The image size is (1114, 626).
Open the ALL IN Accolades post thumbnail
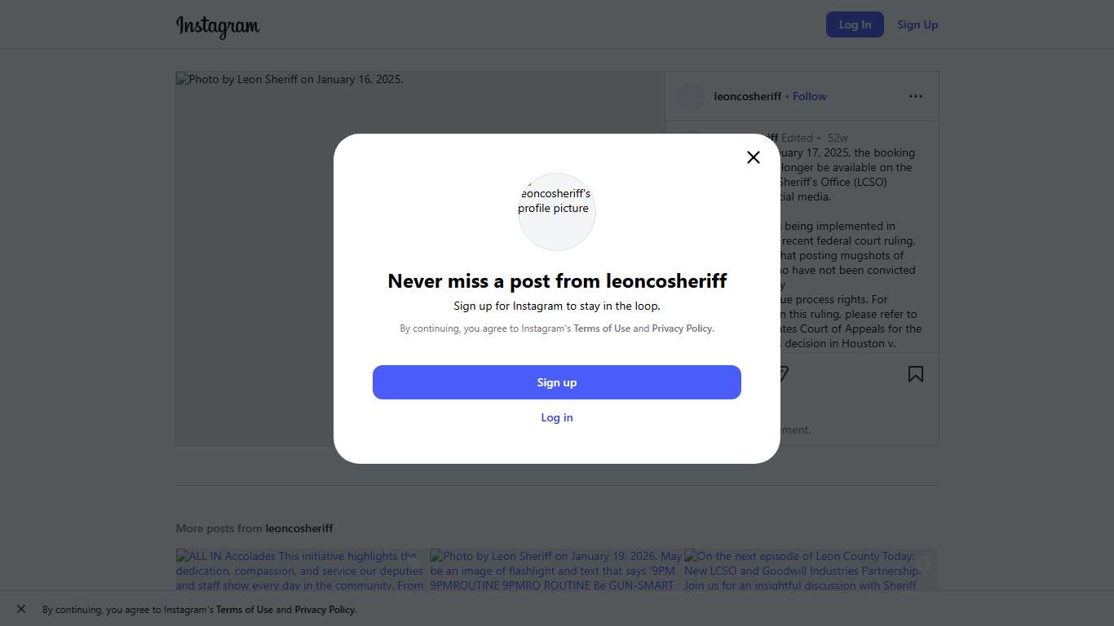click(302, 570)
